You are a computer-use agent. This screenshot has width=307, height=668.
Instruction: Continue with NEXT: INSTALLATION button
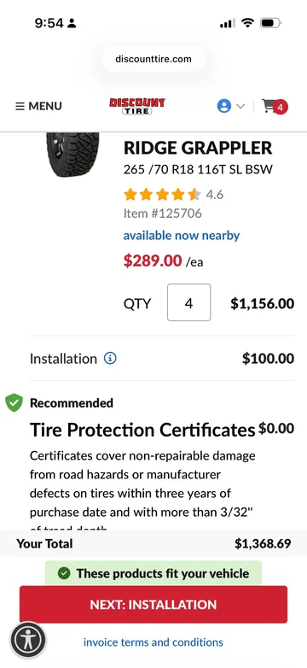153,605
